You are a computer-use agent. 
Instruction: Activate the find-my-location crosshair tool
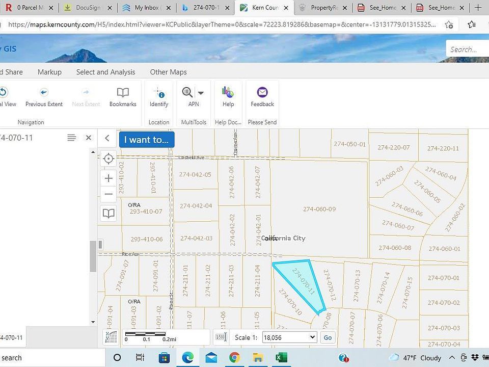[108, 159]
